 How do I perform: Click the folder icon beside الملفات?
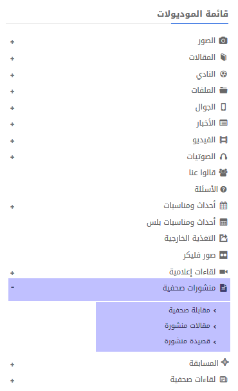[224, 90]
